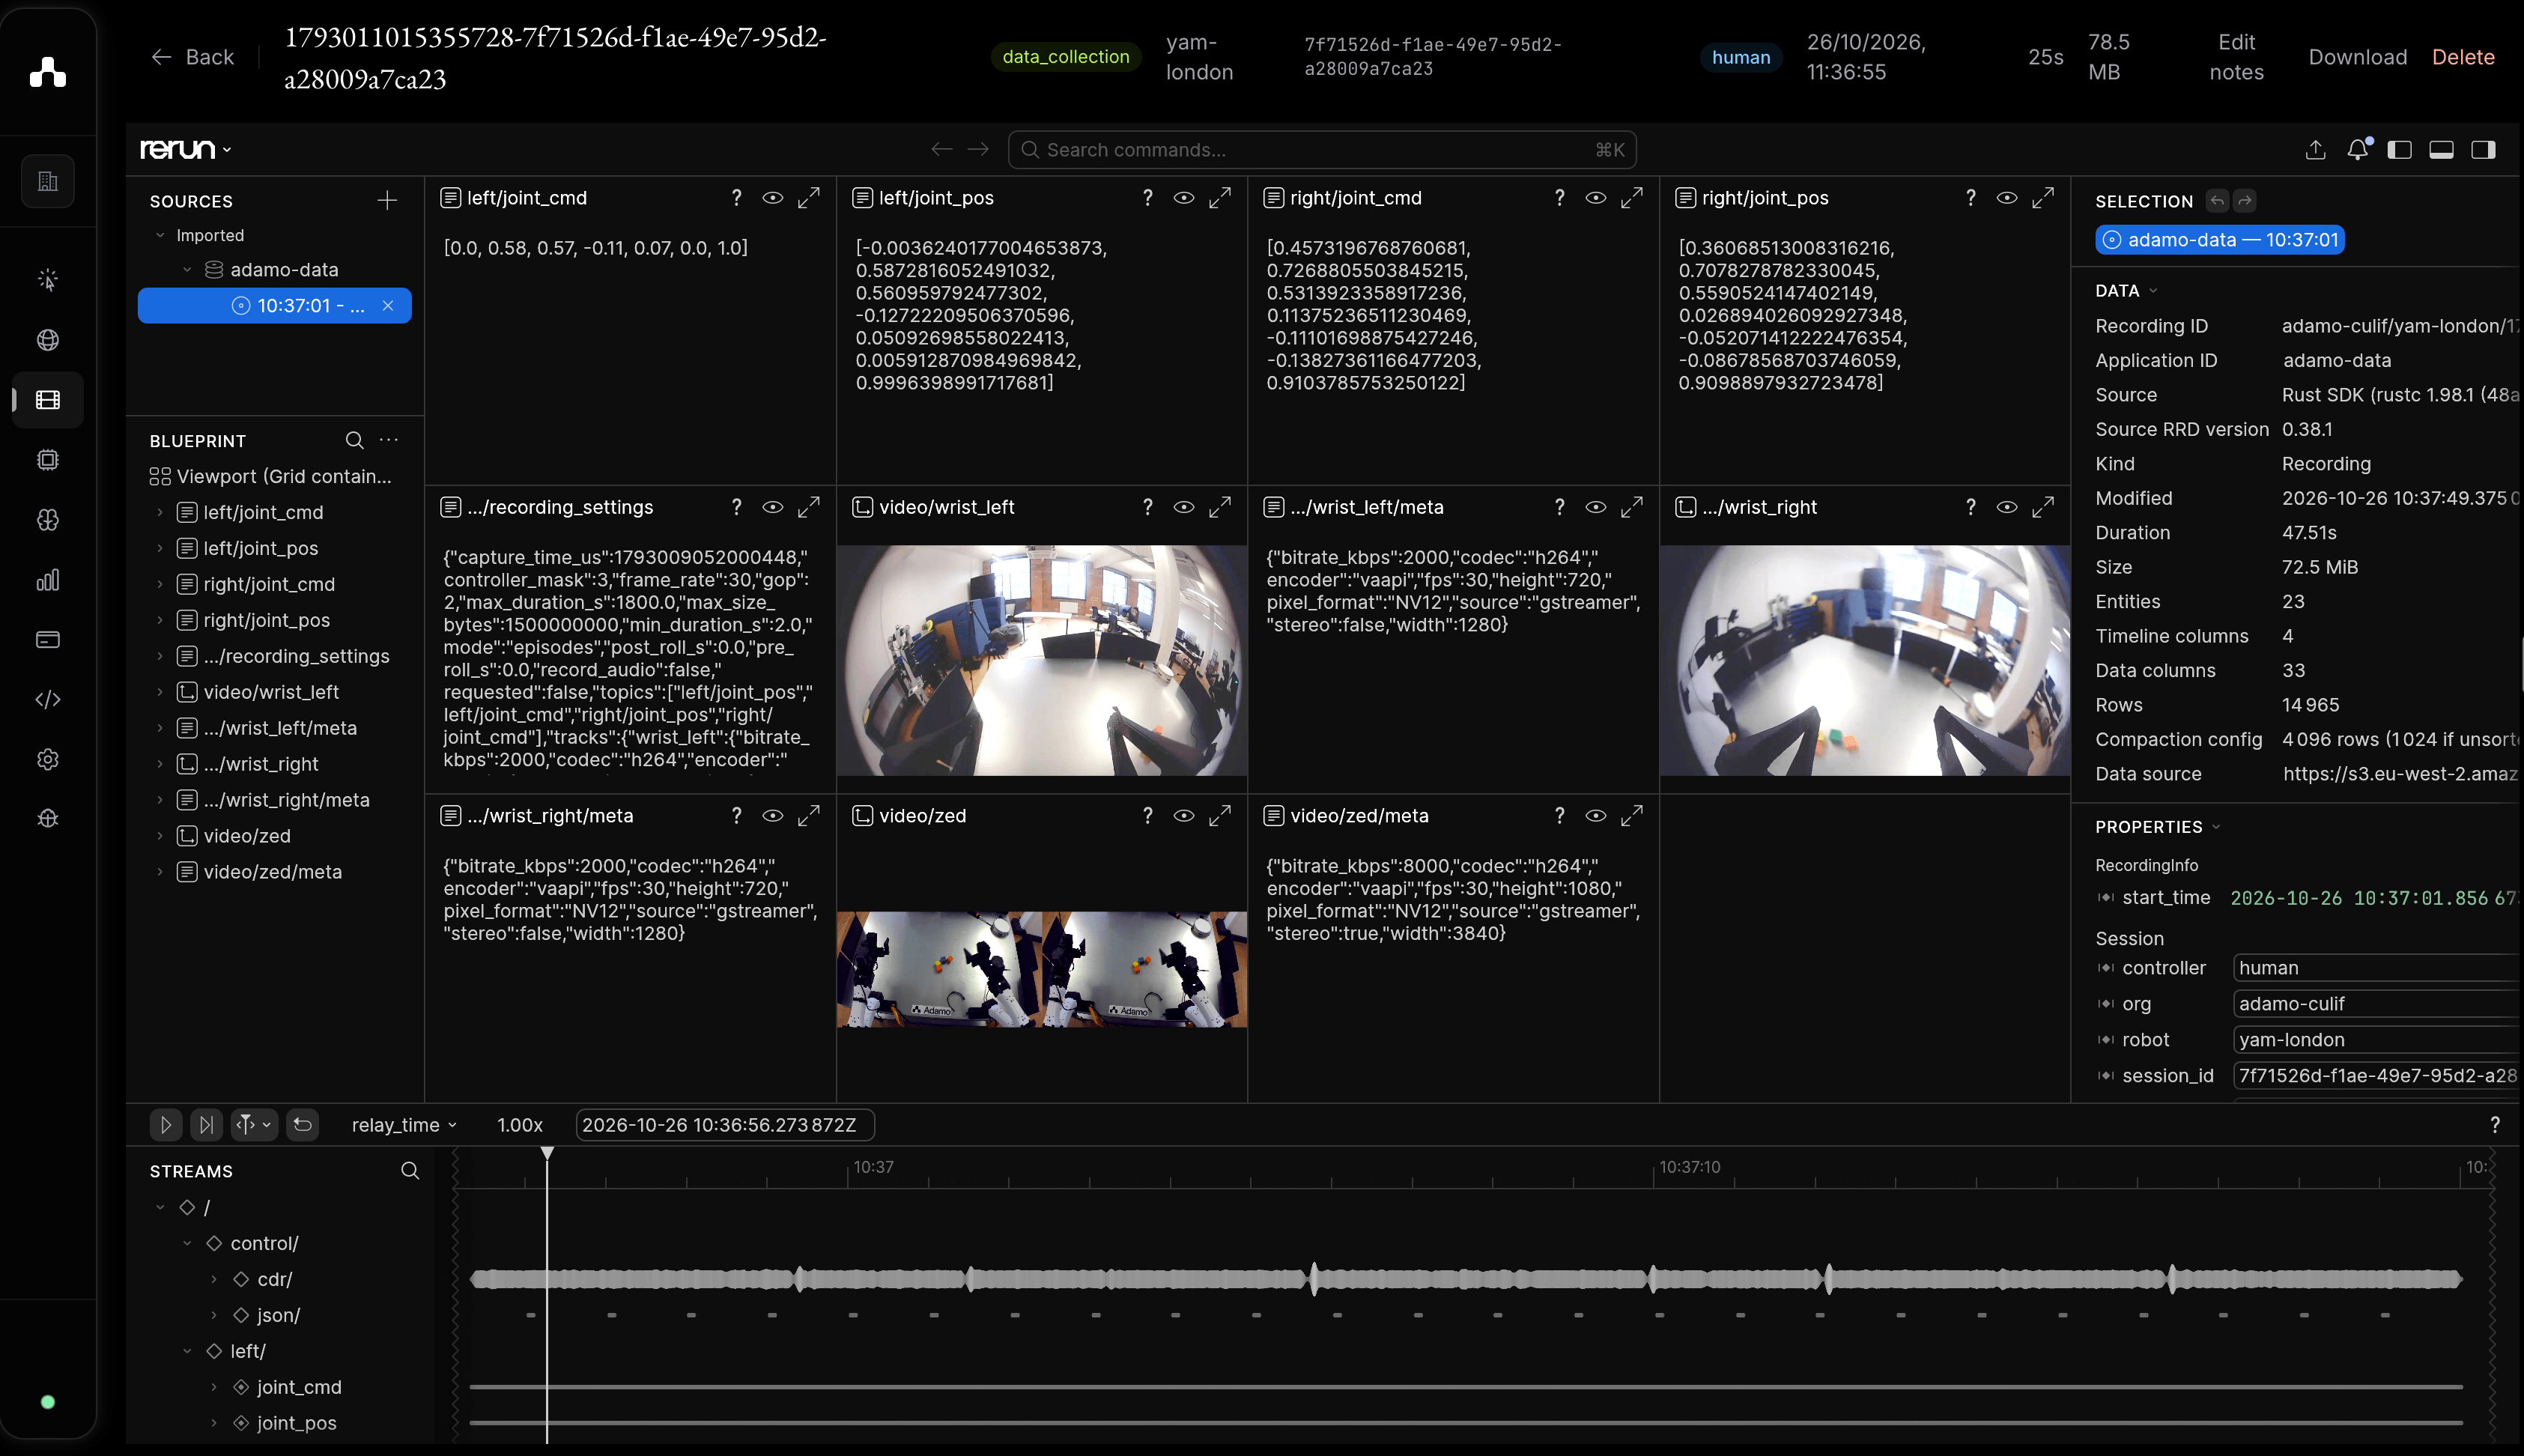This screenshot has height=1456, width=2524.
Task: Select right/joint_pos in blueprint tree
Action: (266, 620)
